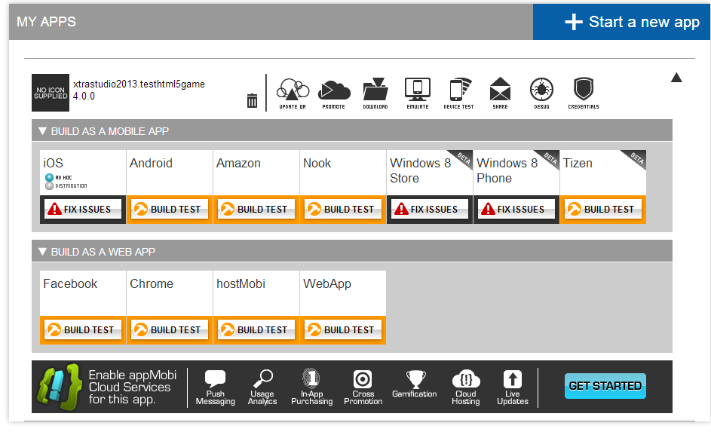
Task: Click the version number 4.0.0
Action: pos(84,96)
